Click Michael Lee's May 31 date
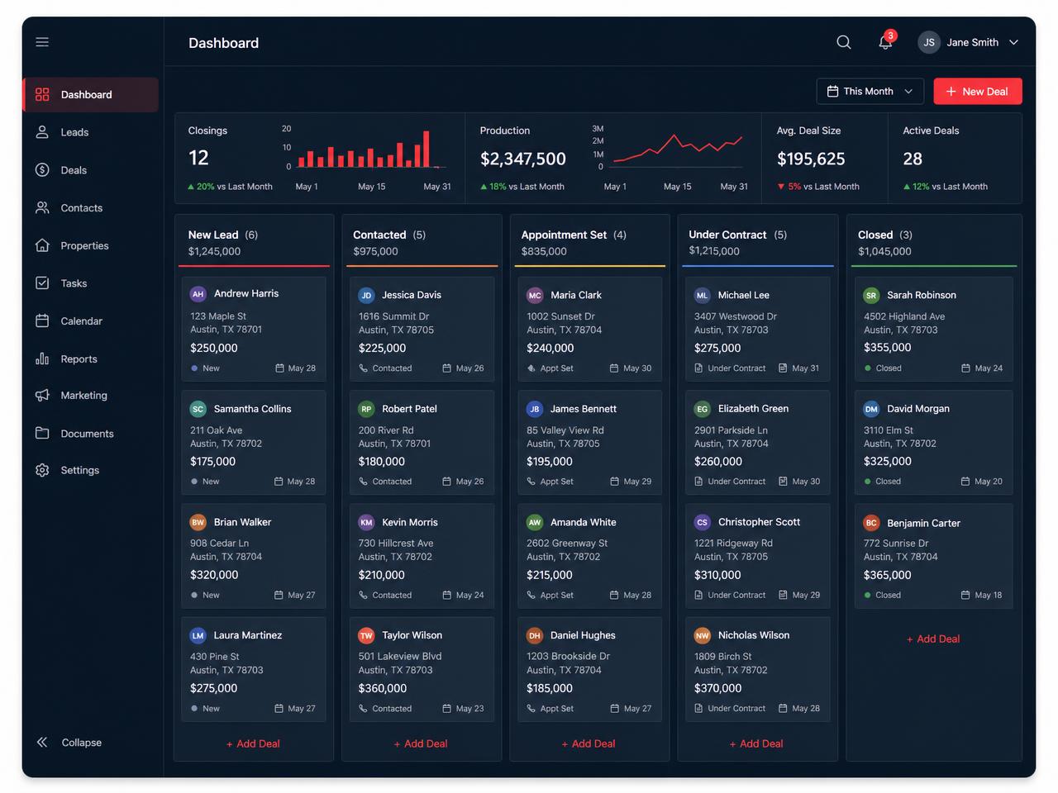Viewport: 1058px width, 793px height. tap(798, 368)
